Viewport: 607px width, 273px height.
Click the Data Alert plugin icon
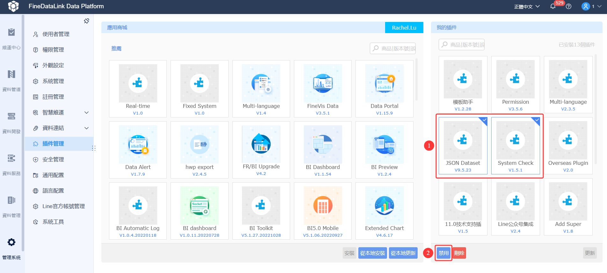[x=138, y=144]
